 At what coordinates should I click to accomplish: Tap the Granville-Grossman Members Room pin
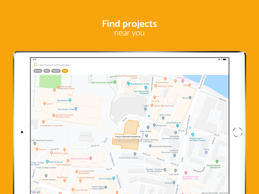point(53,115)
